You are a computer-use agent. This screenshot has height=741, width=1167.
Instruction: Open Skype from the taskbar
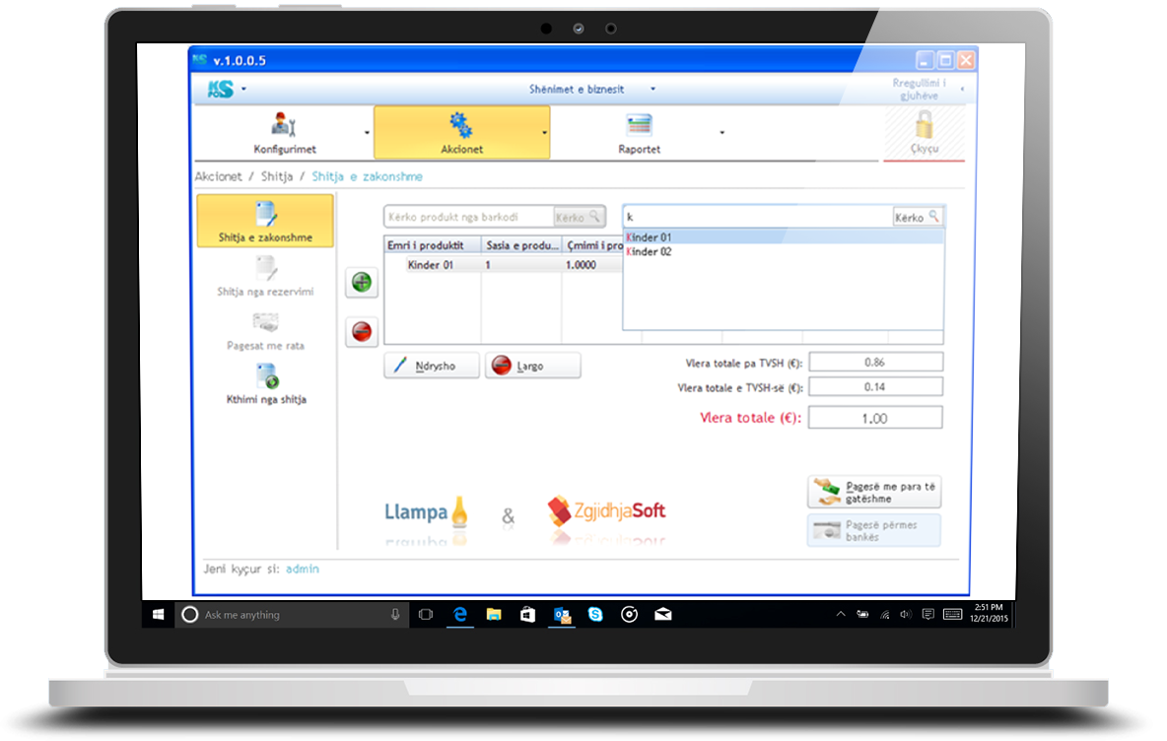pyautogui.click(x=595, y=614)
